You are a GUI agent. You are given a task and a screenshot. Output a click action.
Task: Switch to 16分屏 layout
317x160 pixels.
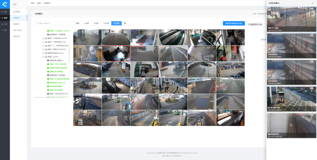(x=106, y=23)
